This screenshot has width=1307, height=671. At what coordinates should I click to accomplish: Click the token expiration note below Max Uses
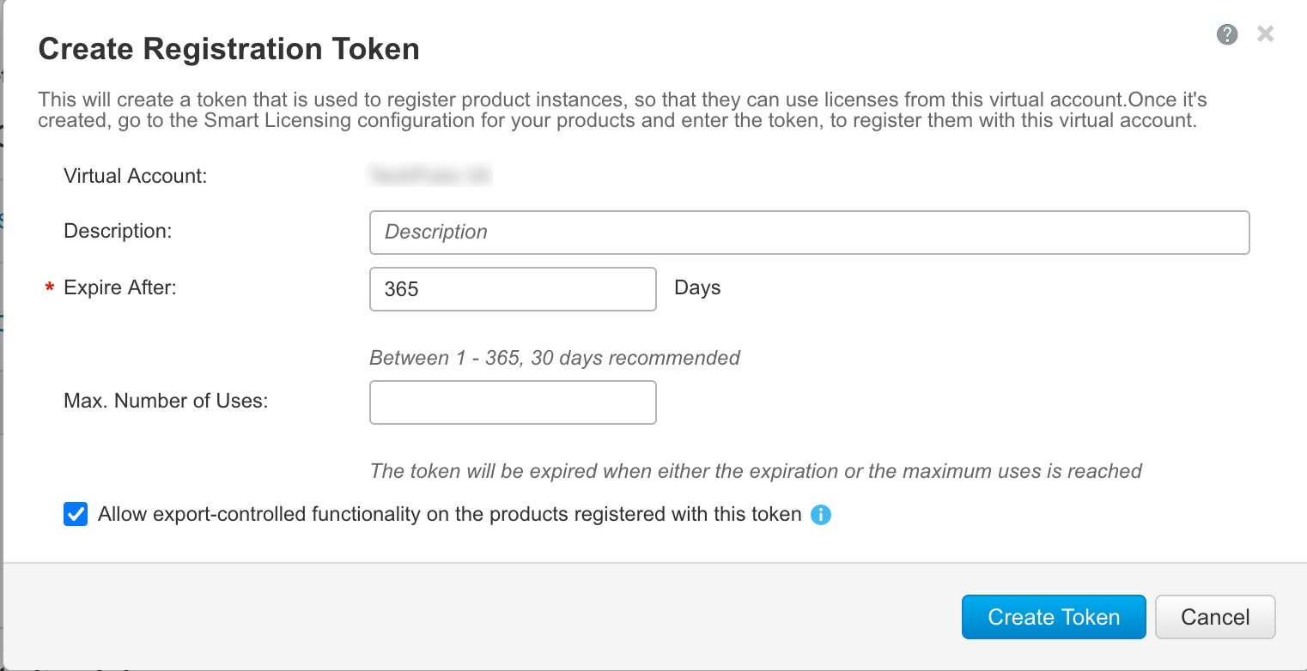(x=756, y=471)
